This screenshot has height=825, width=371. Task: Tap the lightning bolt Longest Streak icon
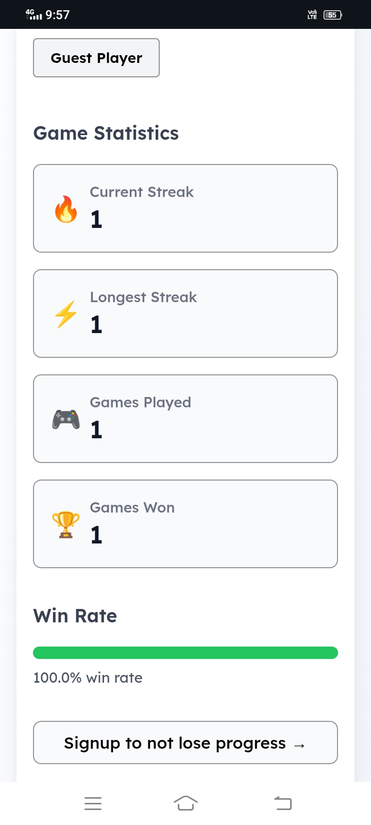point(66,314)
